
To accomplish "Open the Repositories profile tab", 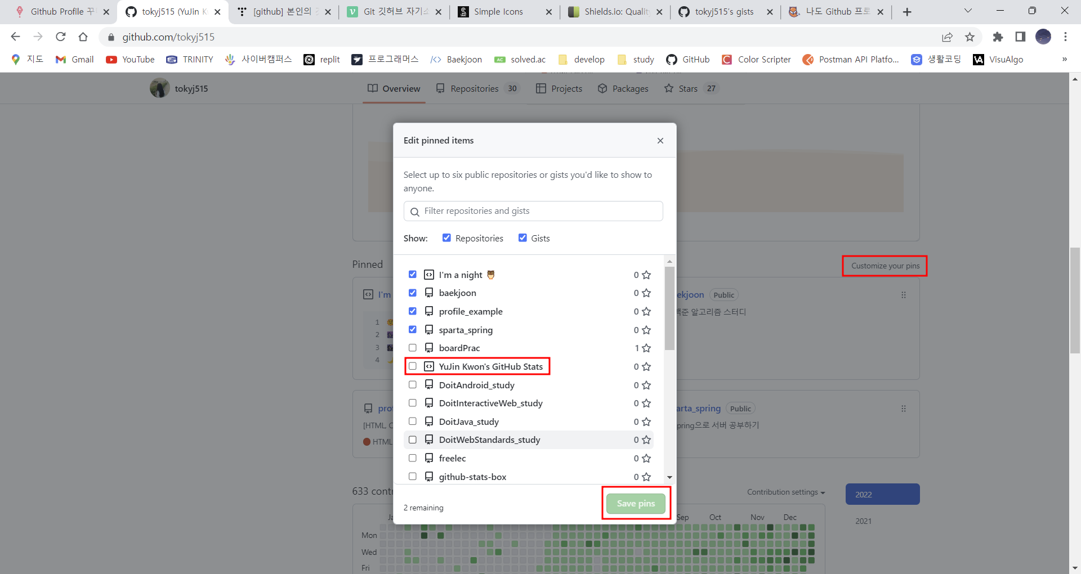I will click(x=477, y=88).
